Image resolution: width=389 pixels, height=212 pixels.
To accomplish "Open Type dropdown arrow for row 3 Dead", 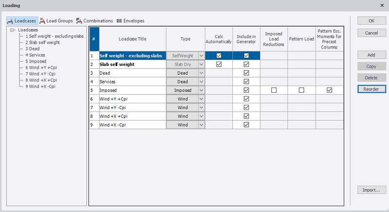I will [x=201, y=73].
